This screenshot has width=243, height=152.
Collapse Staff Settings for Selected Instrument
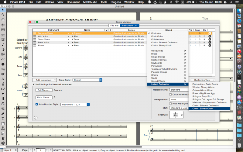tap(34, 84)
